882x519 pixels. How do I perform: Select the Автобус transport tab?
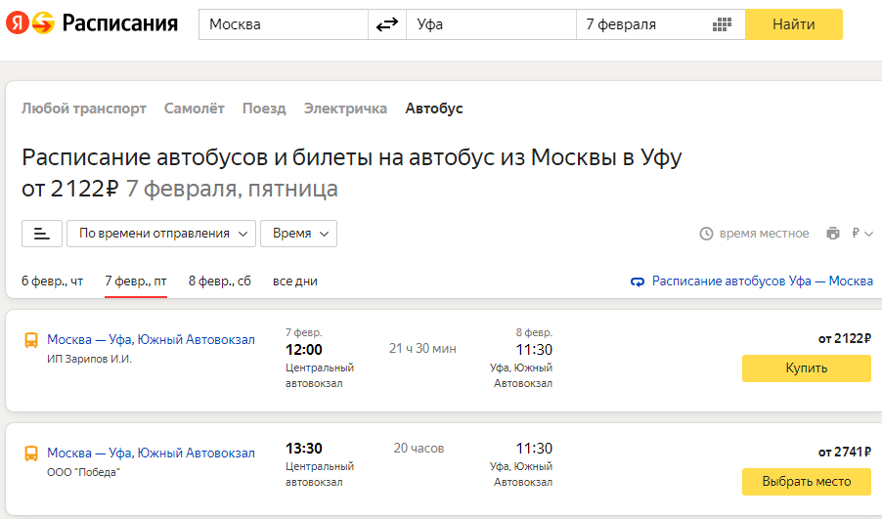pos(434,108)
